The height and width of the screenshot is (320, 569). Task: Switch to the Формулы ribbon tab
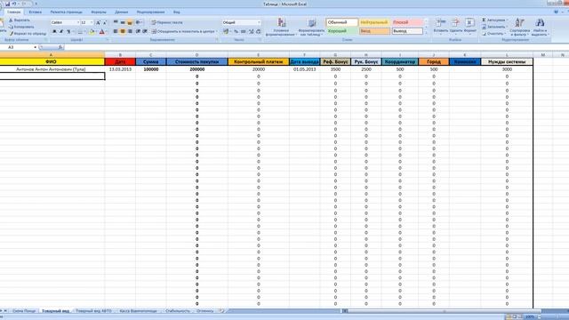click(99, 12)
